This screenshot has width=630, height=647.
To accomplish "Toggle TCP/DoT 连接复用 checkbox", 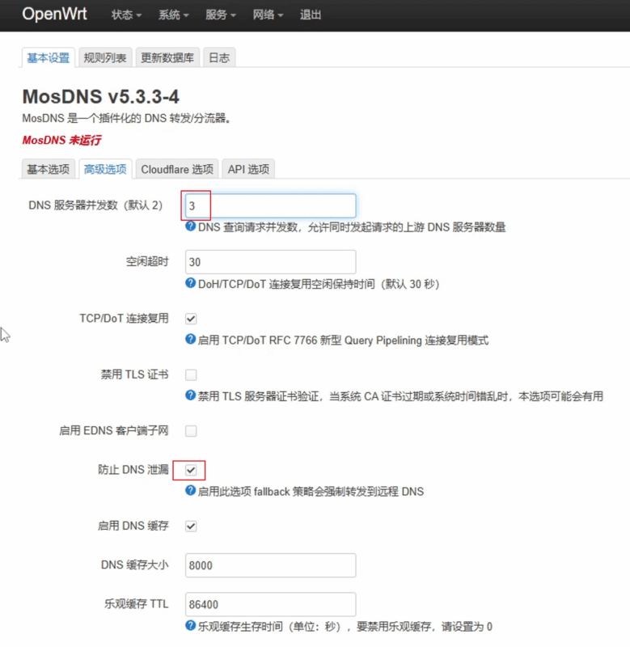I will (x=192, y=319).
